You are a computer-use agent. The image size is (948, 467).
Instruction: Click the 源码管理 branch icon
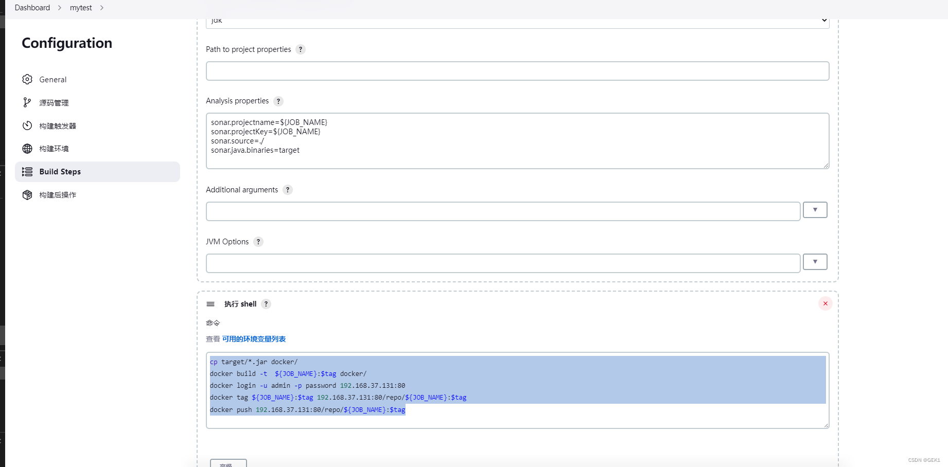27,102
